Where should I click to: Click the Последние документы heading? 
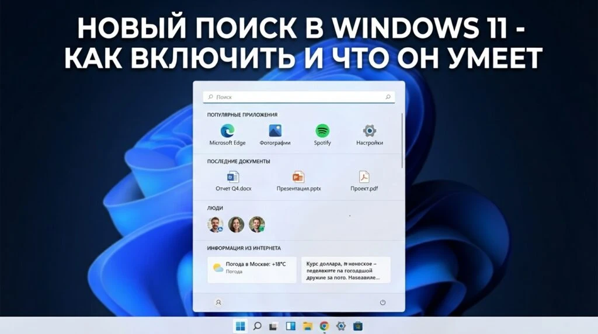tap(238, 161)
